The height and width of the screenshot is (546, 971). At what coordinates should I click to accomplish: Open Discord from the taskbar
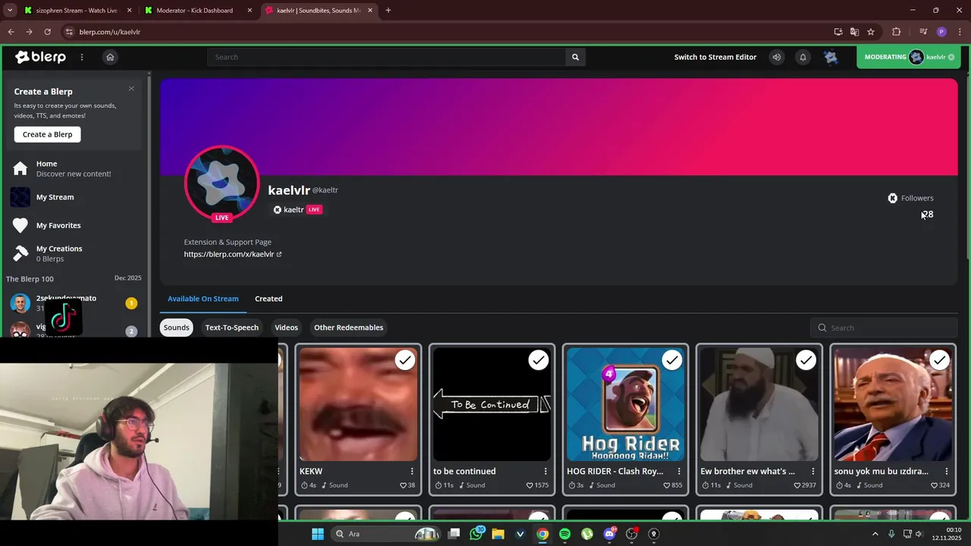click(x=609, y=534)
